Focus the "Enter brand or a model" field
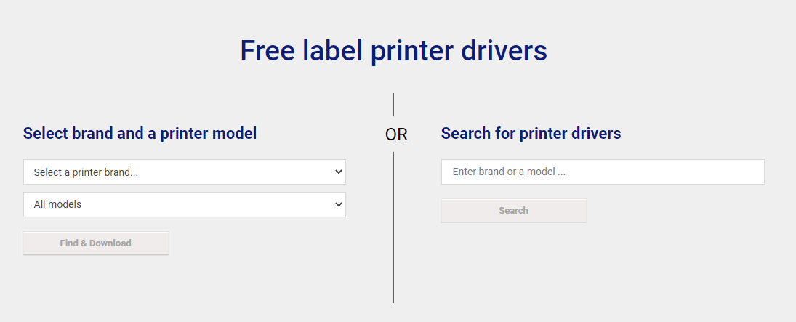This screenshot has width=796, height=322. click(x=602, y=172)
